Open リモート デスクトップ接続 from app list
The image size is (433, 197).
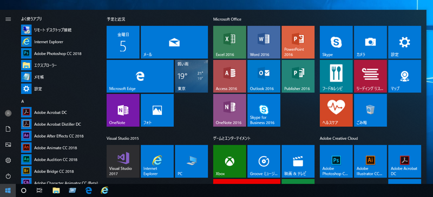[60, 30]
